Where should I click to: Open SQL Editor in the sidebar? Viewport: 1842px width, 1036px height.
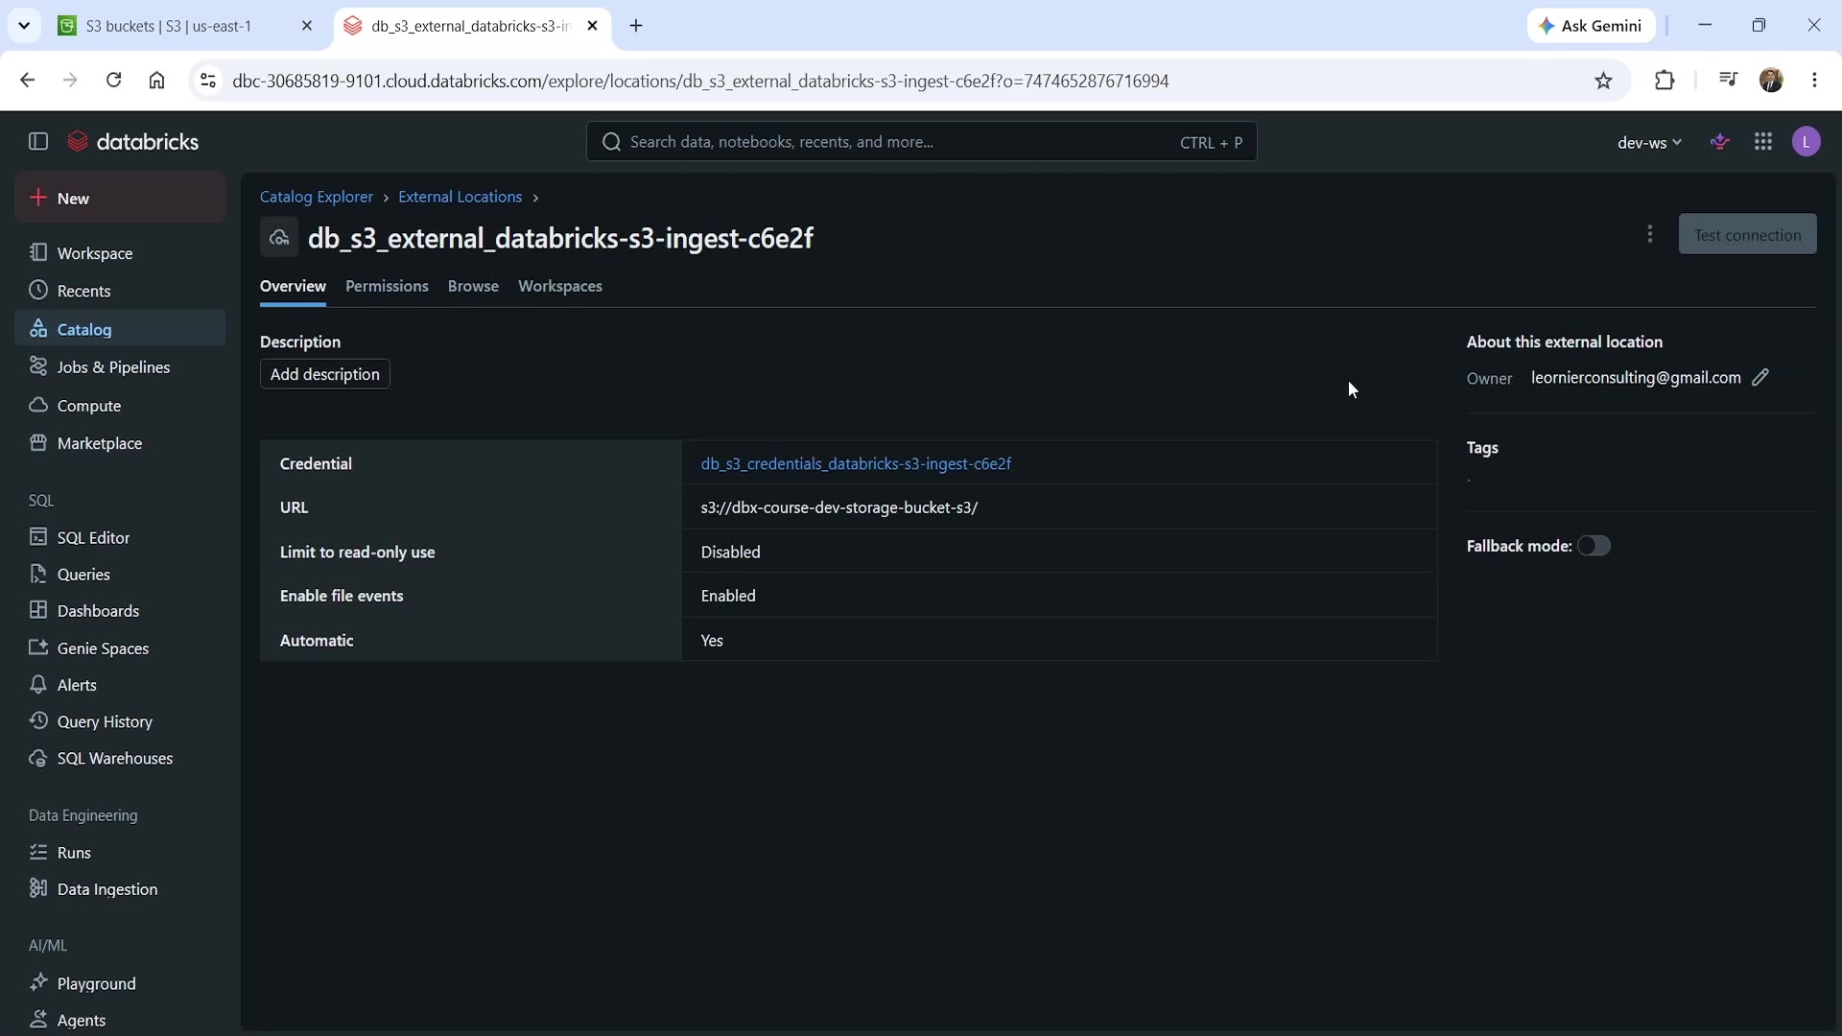pyautogui.click(x=120, y=537)
